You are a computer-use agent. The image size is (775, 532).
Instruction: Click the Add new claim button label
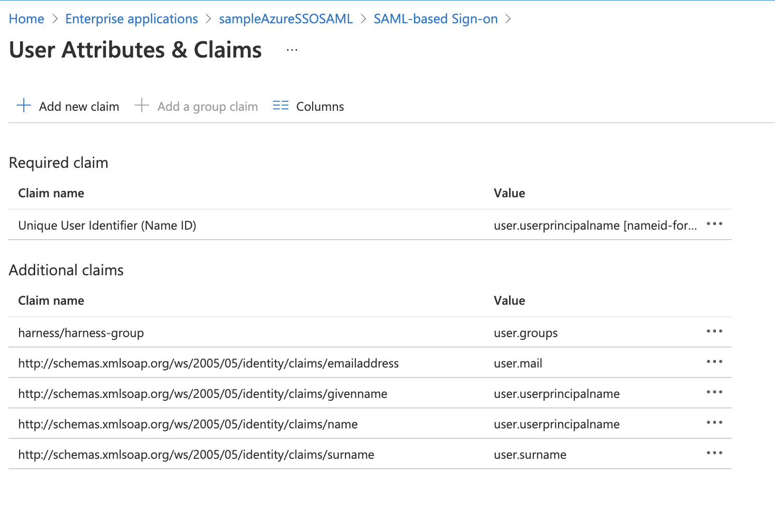[79, 106]
